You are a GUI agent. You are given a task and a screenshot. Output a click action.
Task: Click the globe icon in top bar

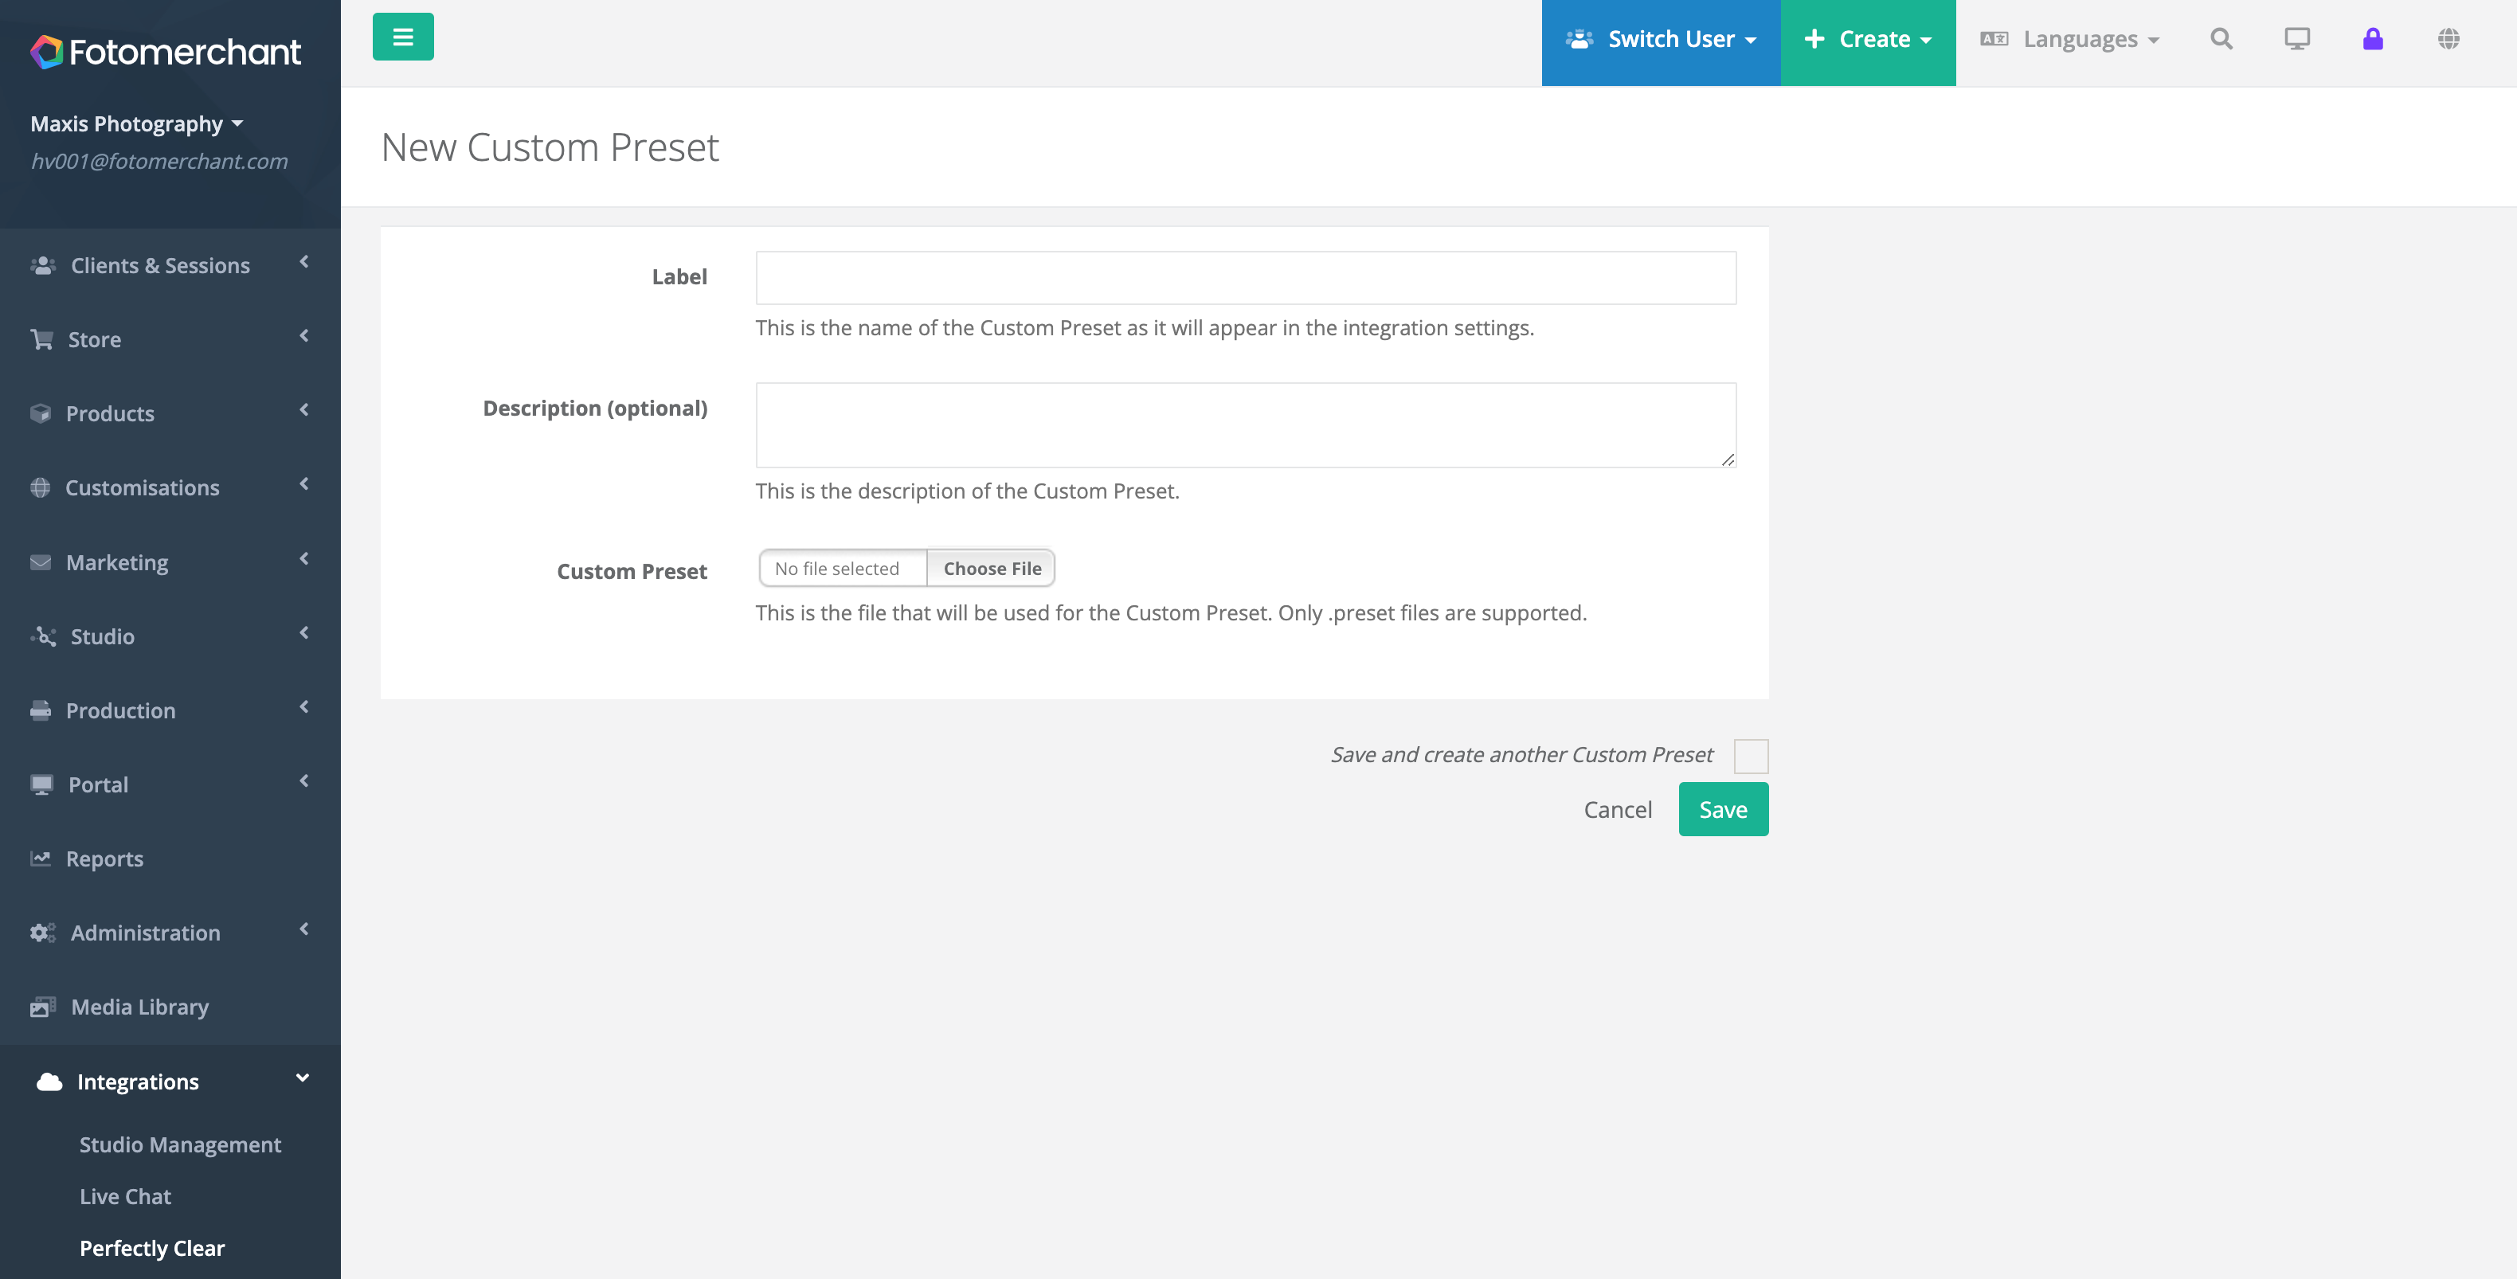click(x=2448, y=39)
